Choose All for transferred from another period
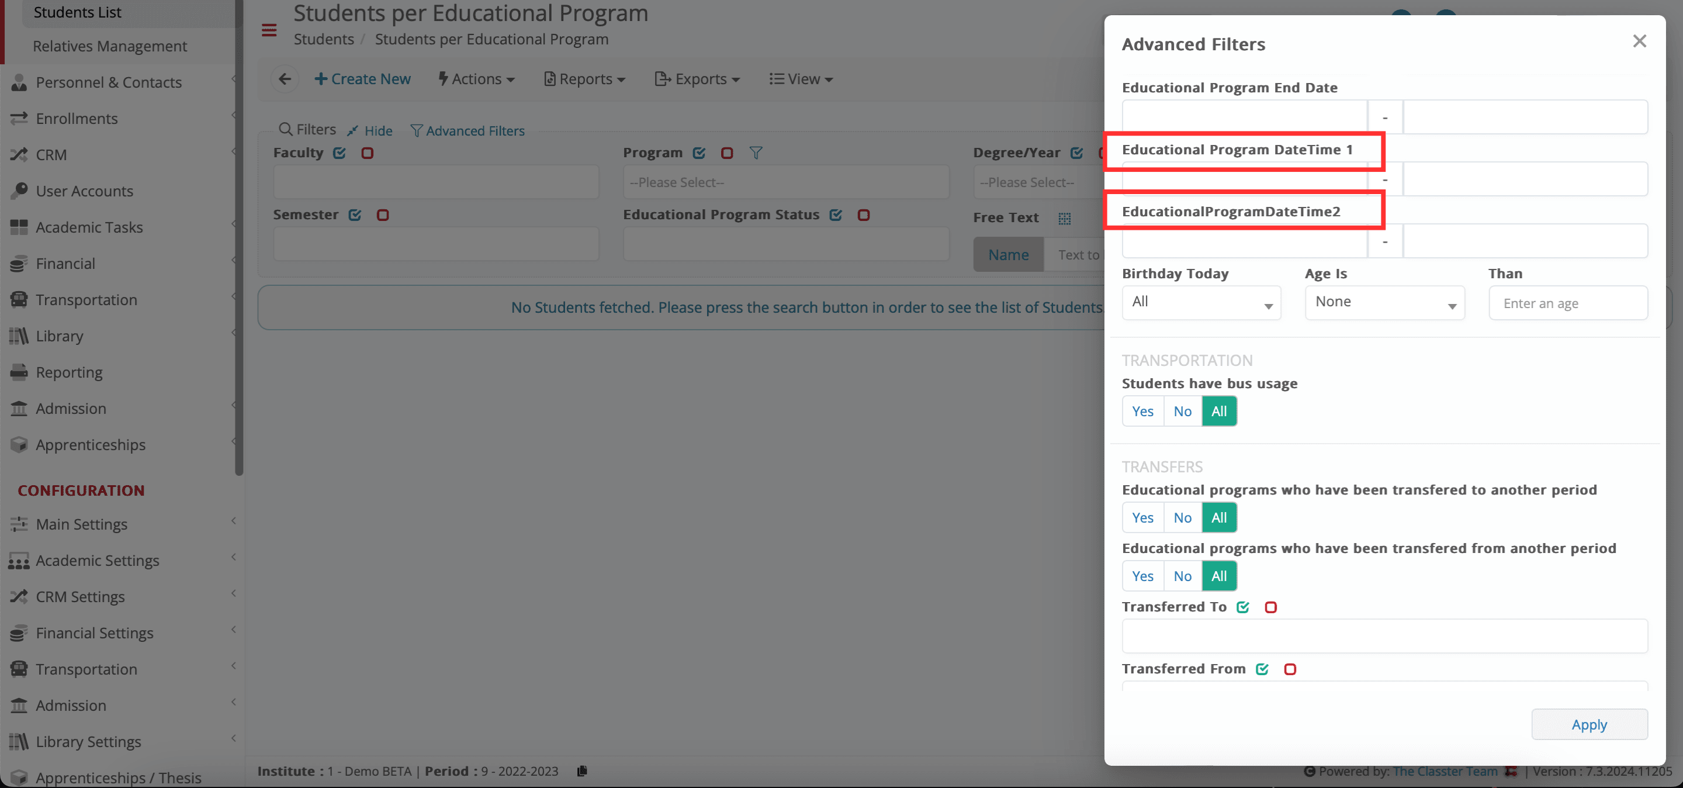The height and width of the screenshot is (788, 1683). (x=1219, y=576)
